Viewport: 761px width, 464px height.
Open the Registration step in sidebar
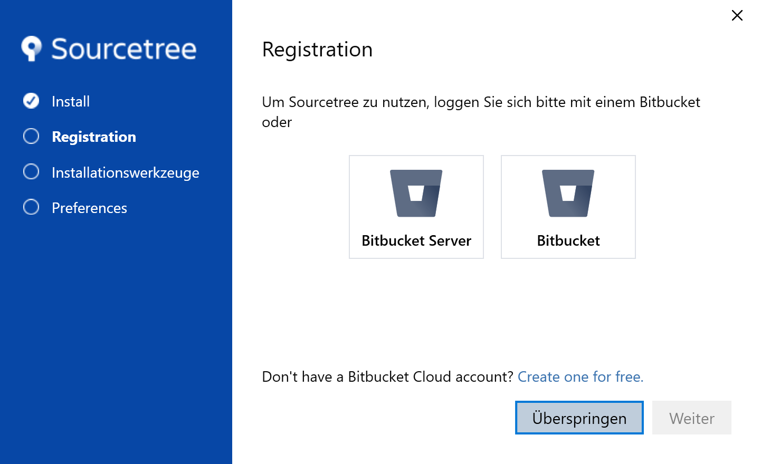tap(94, 137)
